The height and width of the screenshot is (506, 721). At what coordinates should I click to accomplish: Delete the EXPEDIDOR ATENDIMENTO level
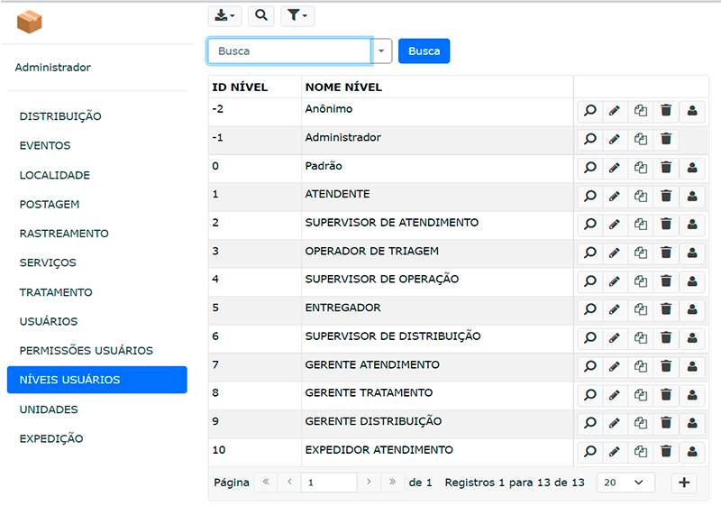[666, 452]
